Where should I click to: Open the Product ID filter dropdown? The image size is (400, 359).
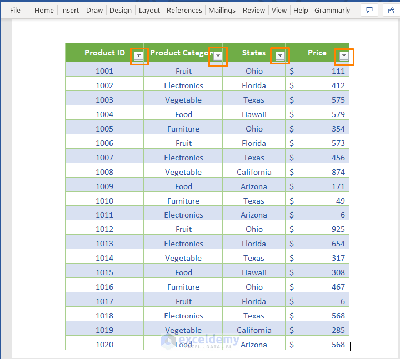138,55
